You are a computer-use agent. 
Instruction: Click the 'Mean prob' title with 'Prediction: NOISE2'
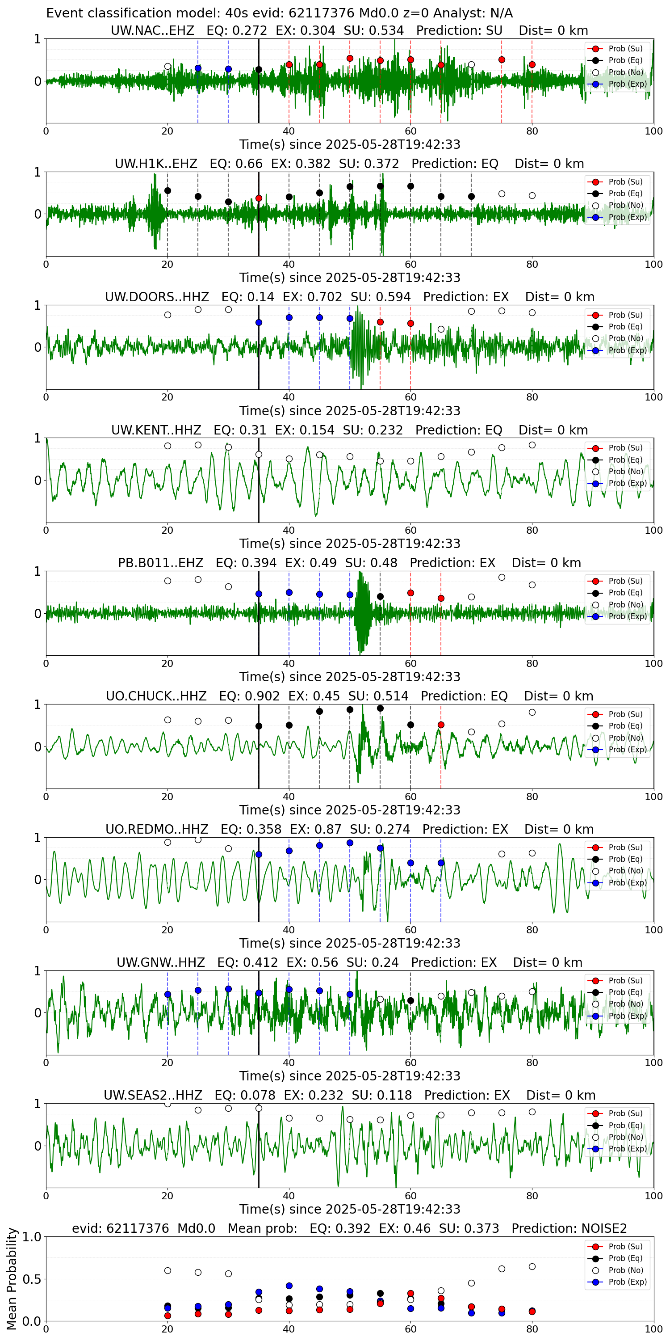click(350, 1228)
